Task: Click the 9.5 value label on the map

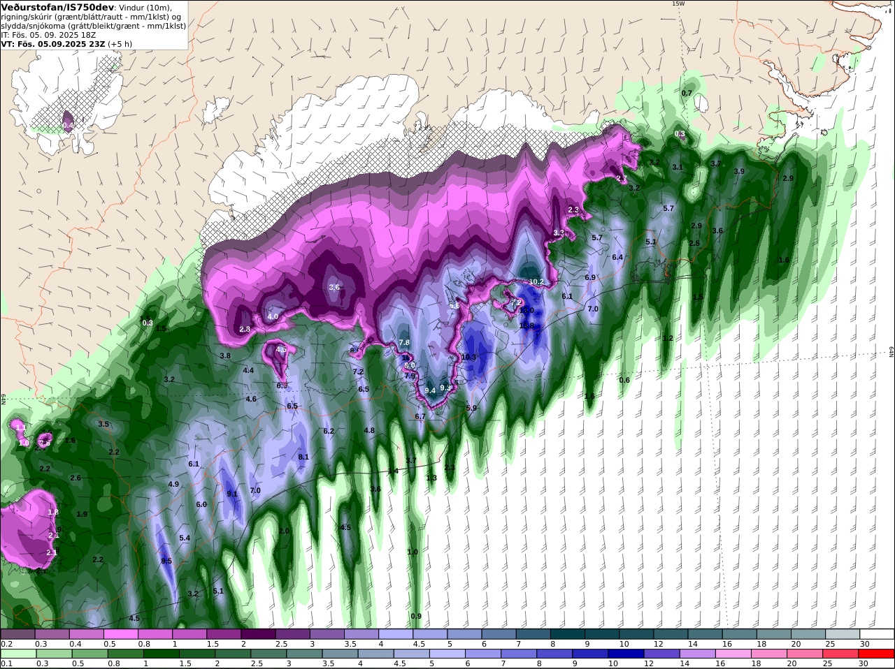Action: point(166,561)
